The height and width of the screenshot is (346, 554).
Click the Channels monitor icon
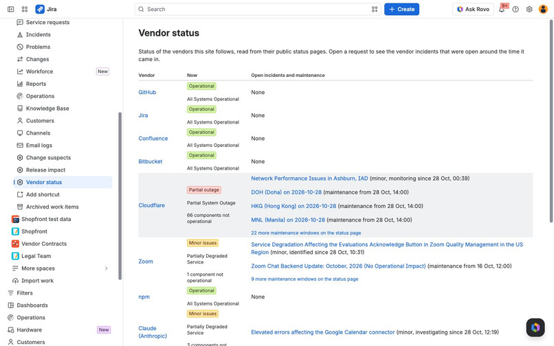[x=20, y=133]
